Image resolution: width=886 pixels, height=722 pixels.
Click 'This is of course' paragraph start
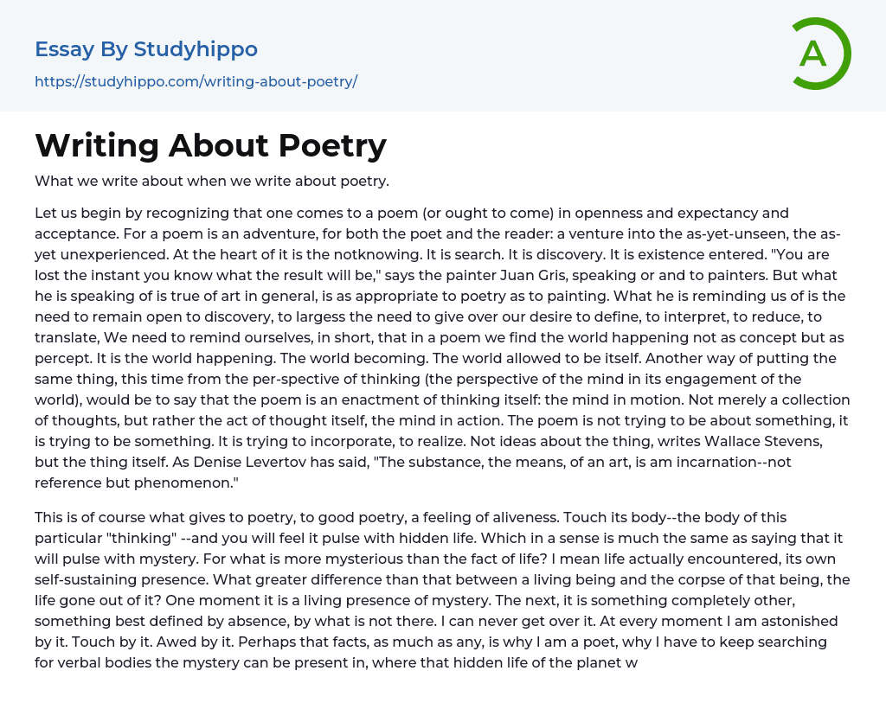[88, 516]
